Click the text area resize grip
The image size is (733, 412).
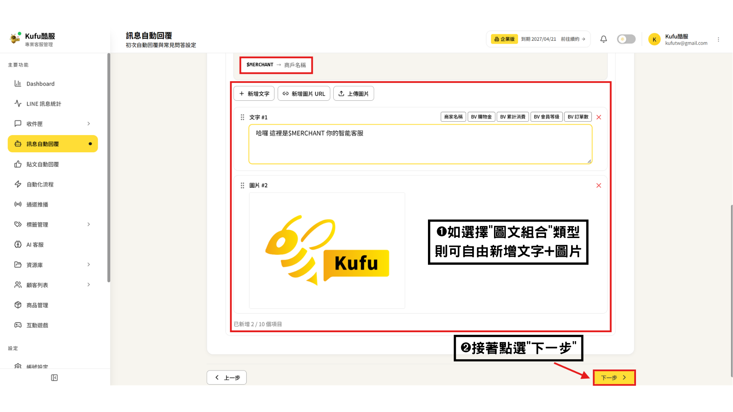click(589, 161)
